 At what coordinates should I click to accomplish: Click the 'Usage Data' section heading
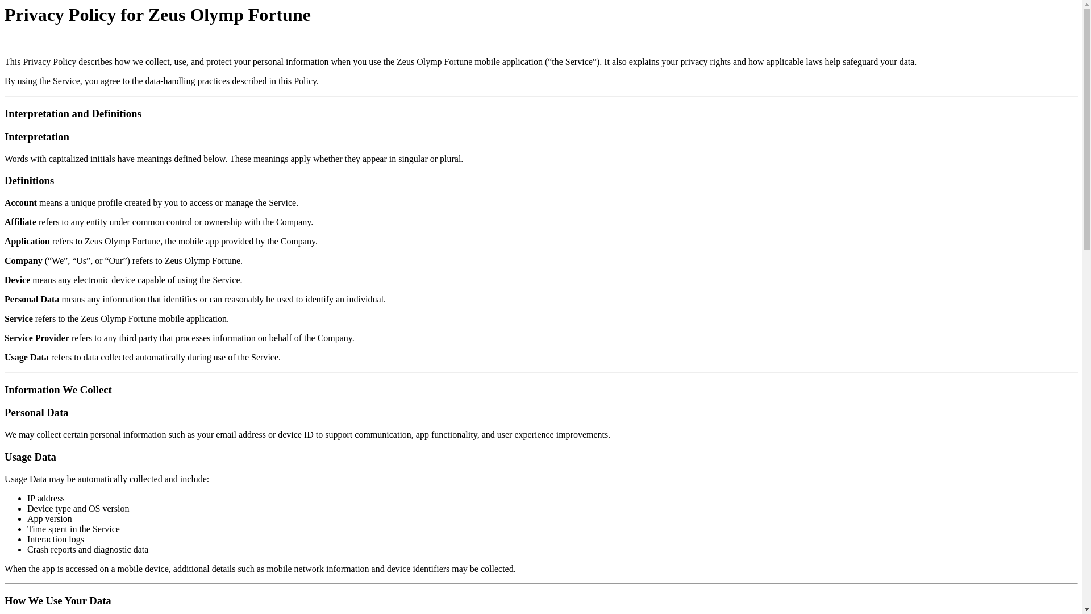30,457
